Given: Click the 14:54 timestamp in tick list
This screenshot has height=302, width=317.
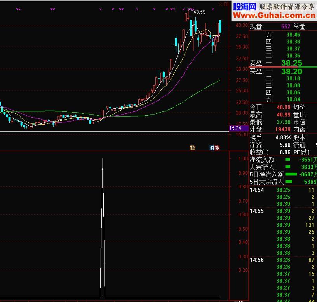Looking at the screenshot, I should pyautogui.click(x=257, y=190).
